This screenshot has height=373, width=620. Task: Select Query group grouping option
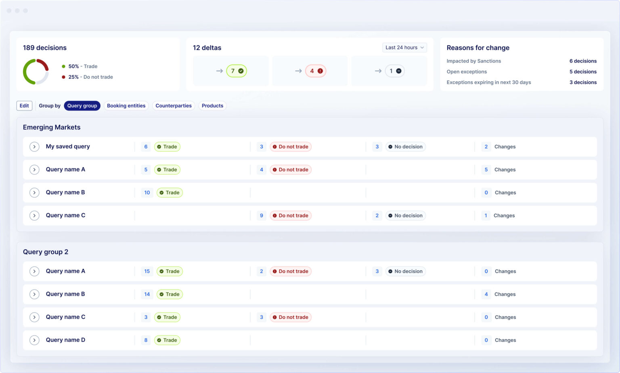tap(82, 106)
